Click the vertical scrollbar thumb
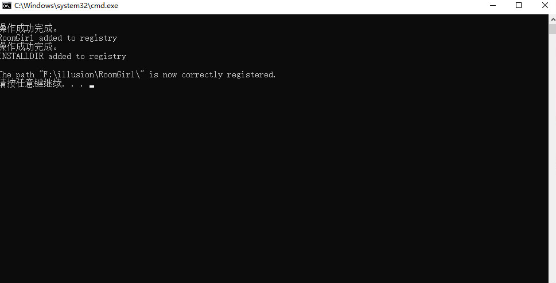The height and width of the screenshot is (283, 556). pyautogui.click(x=553, y=29)
